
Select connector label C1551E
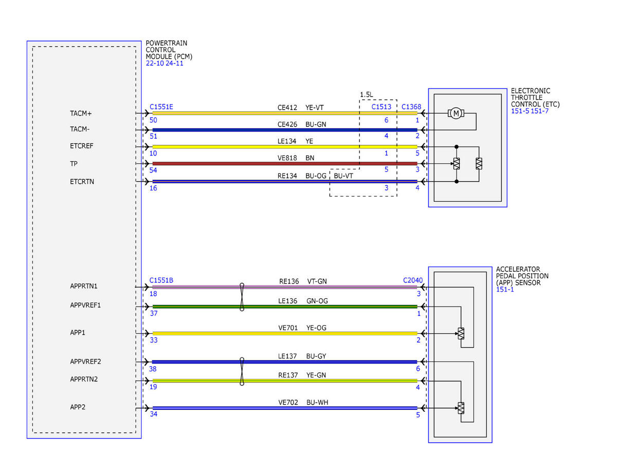pyautogui.click(x=161, y=107)
